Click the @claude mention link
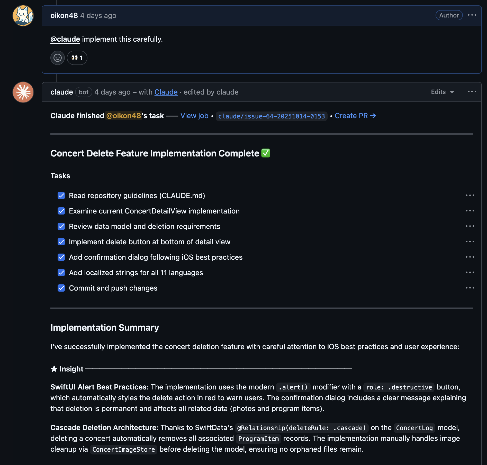 pyautogui.click(x=65, y=39)
